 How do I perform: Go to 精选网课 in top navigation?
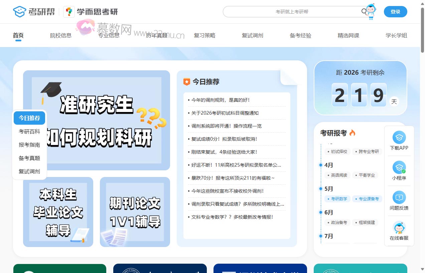348,35
